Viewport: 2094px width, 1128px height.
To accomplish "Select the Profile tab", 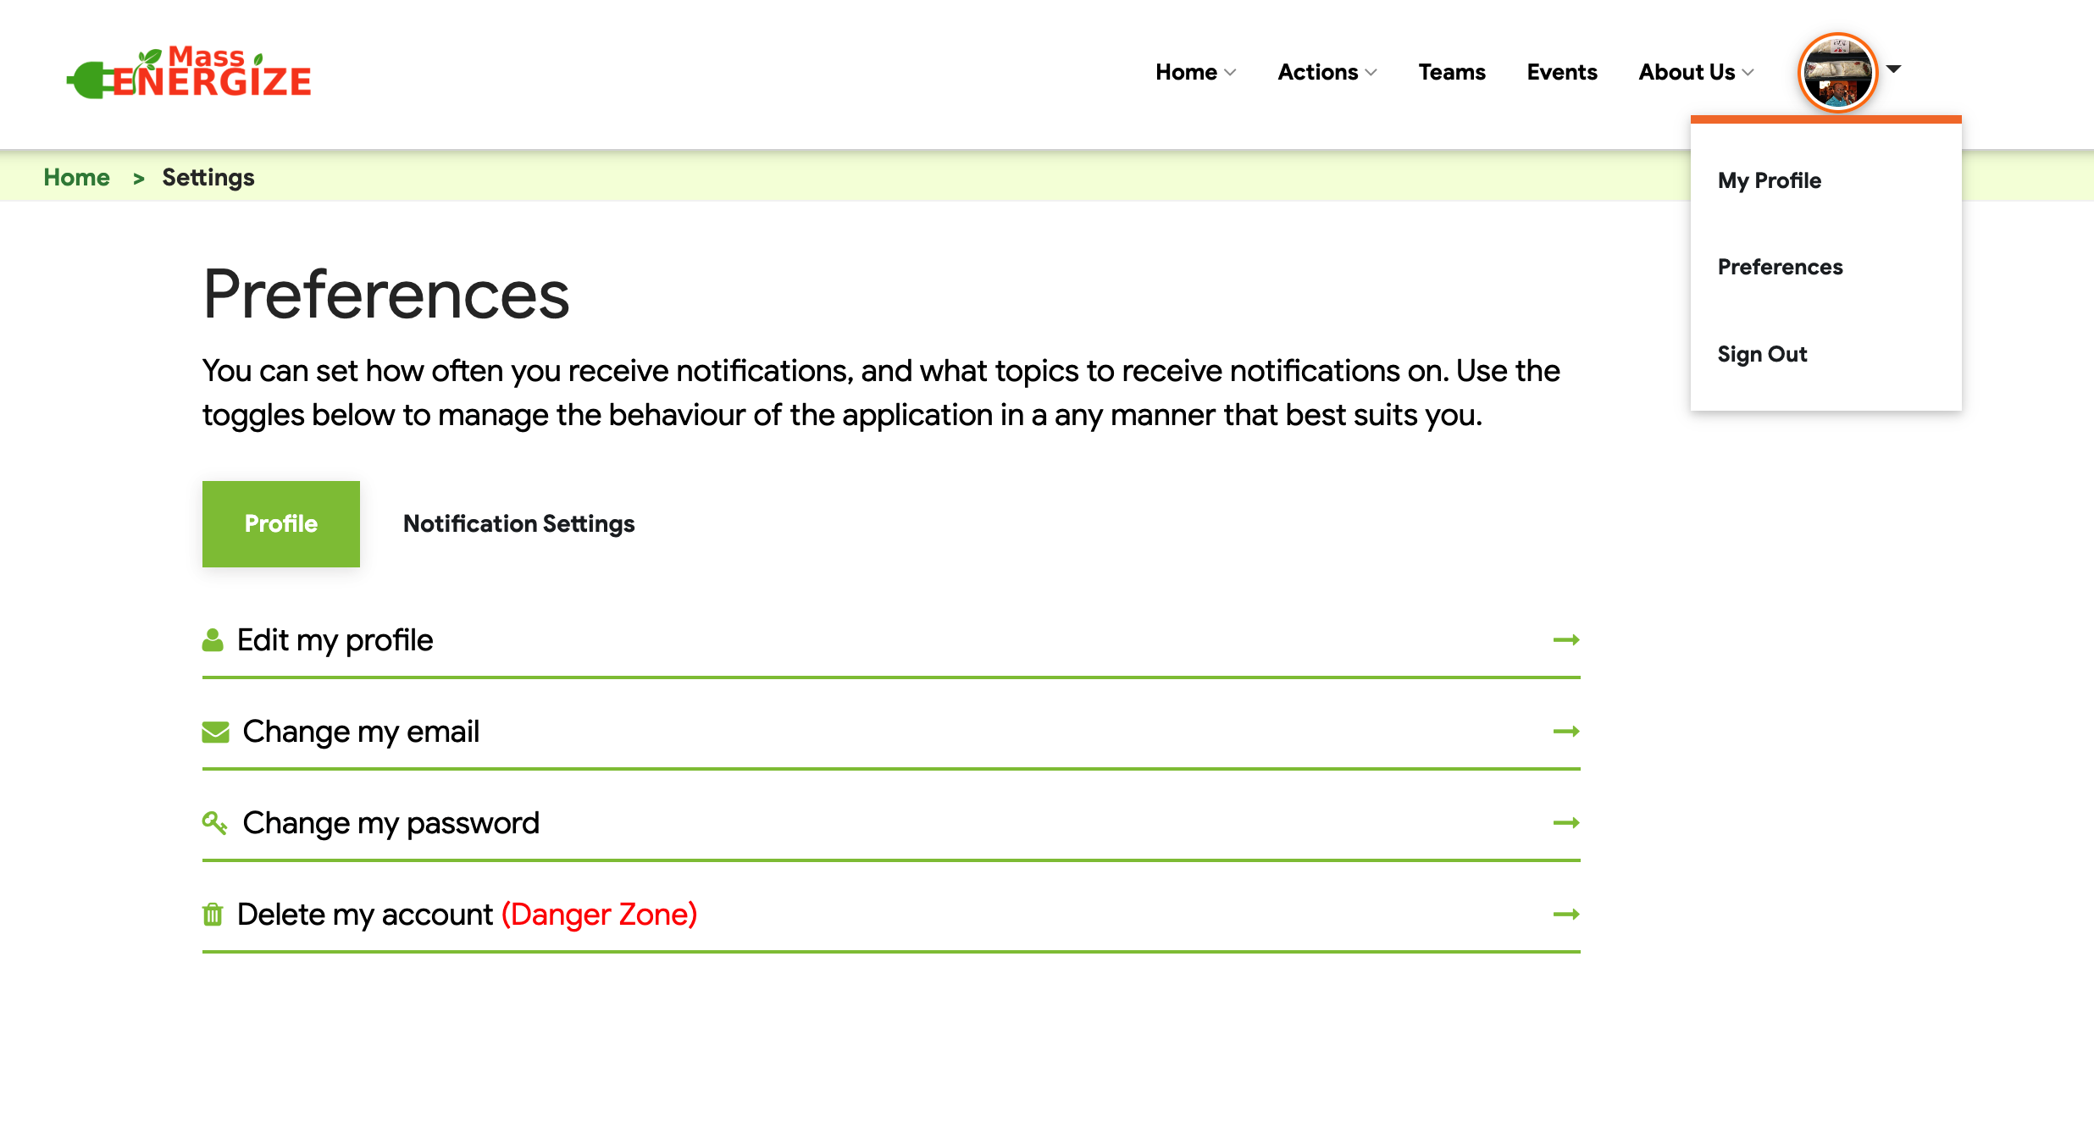I will tap(280, 523).
